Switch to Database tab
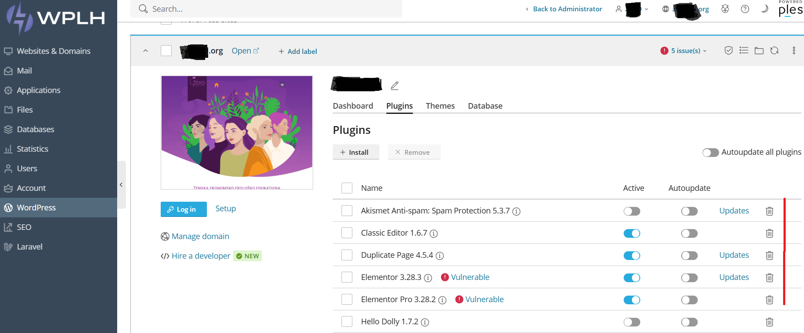Screen dimensions: 804x333 click(485, 106)
